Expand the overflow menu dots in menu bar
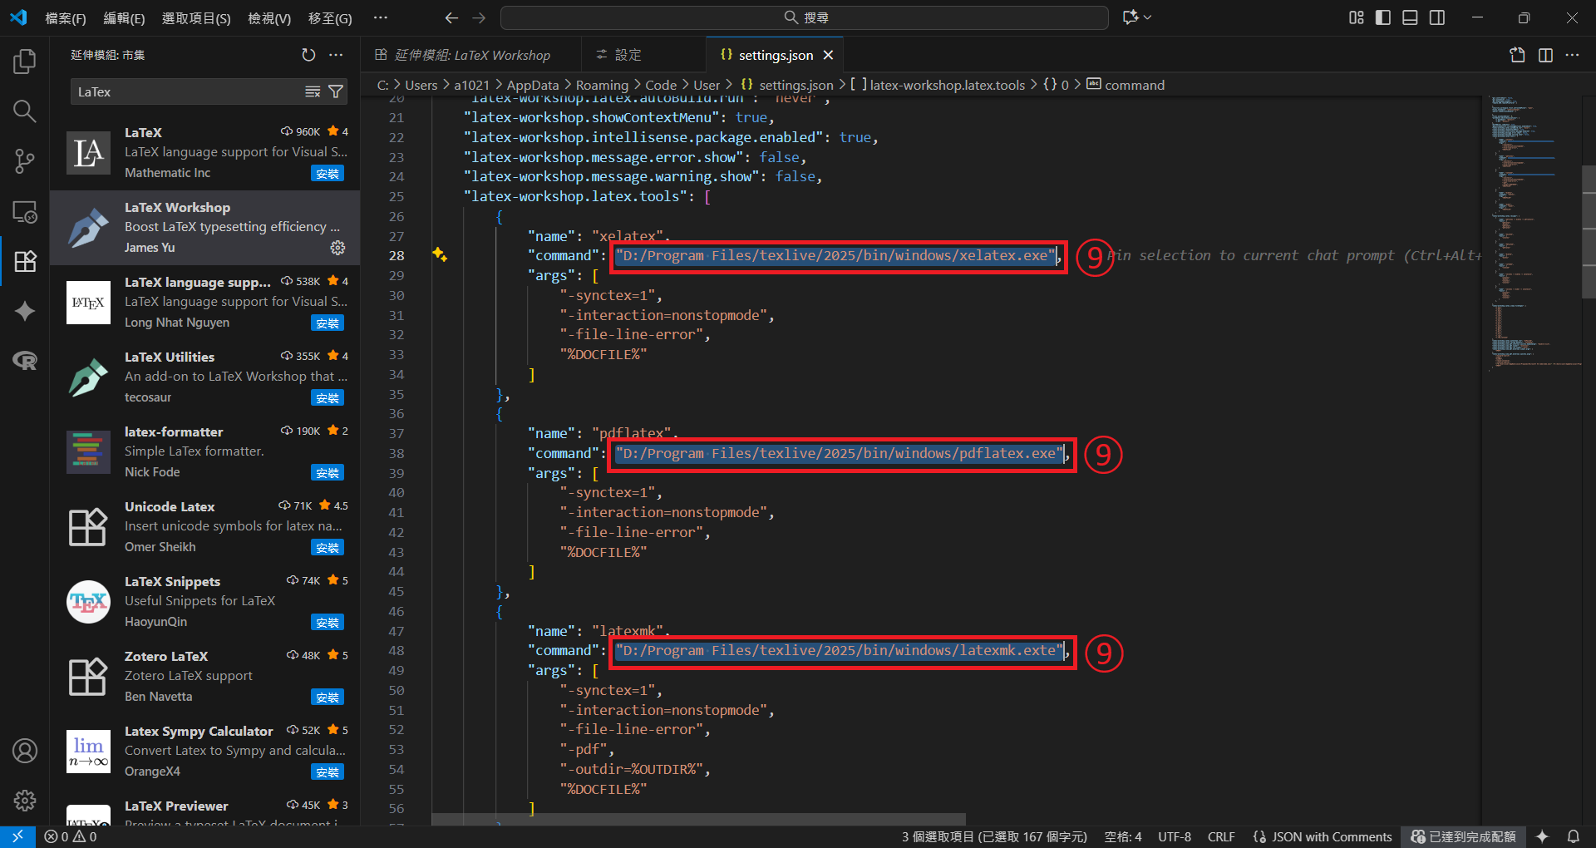Image resolution: width=1596 pixels, height=848 pixels. 380,17
